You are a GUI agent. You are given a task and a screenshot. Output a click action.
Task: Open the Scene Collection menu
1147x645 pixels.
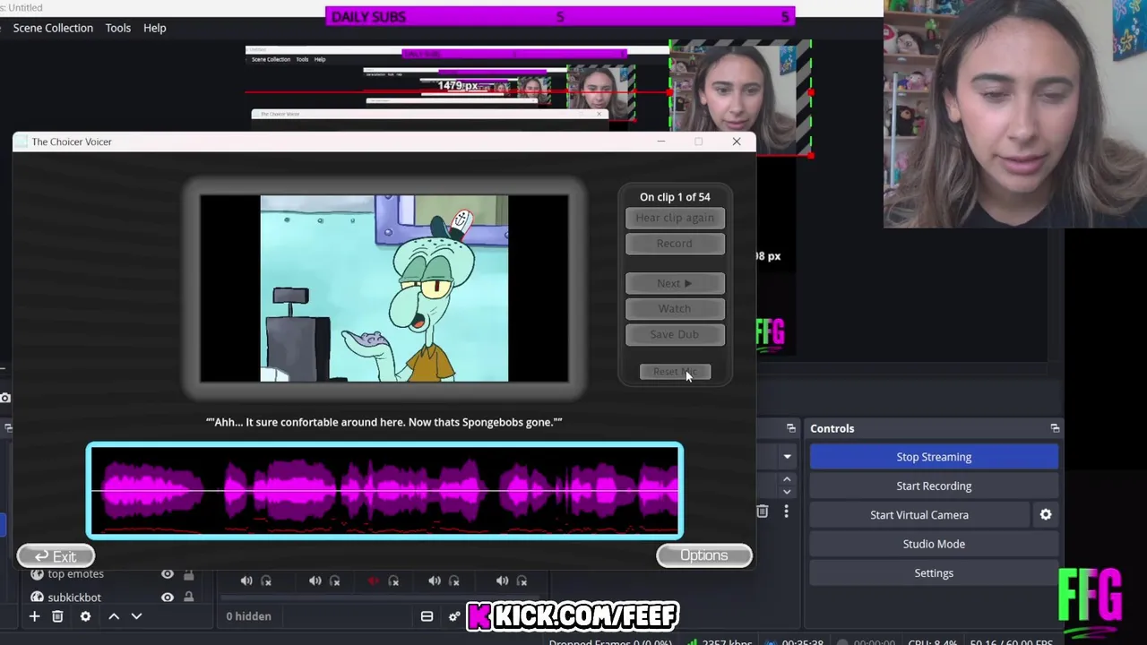tap(53, 28)
